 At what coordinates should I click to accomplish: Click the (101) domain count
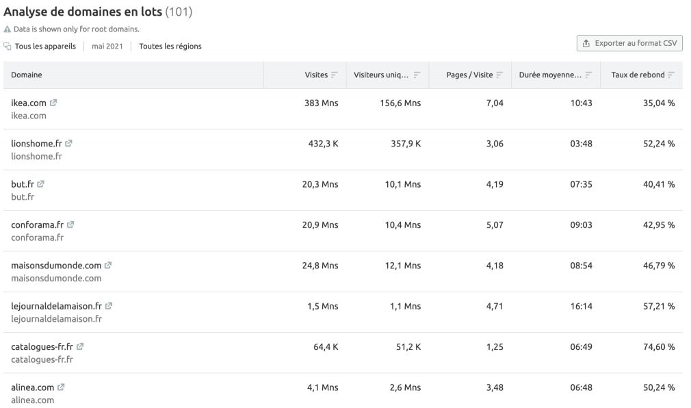click(x=179, y=12)
